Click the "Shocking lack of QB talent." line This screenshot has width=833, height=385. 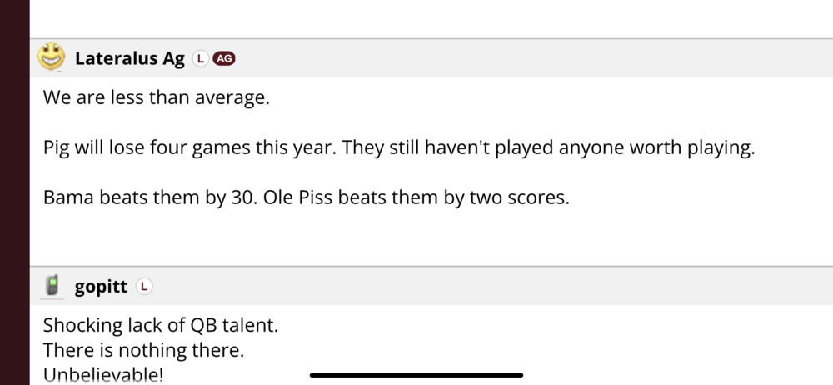(x=160, y=325)
